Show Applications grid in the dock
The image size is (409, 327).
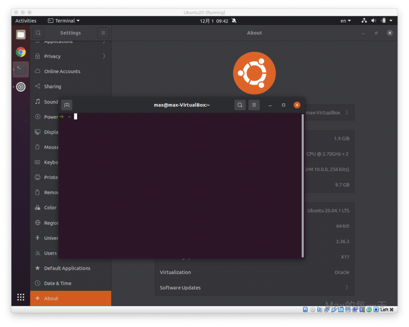[x=21, y=297]
